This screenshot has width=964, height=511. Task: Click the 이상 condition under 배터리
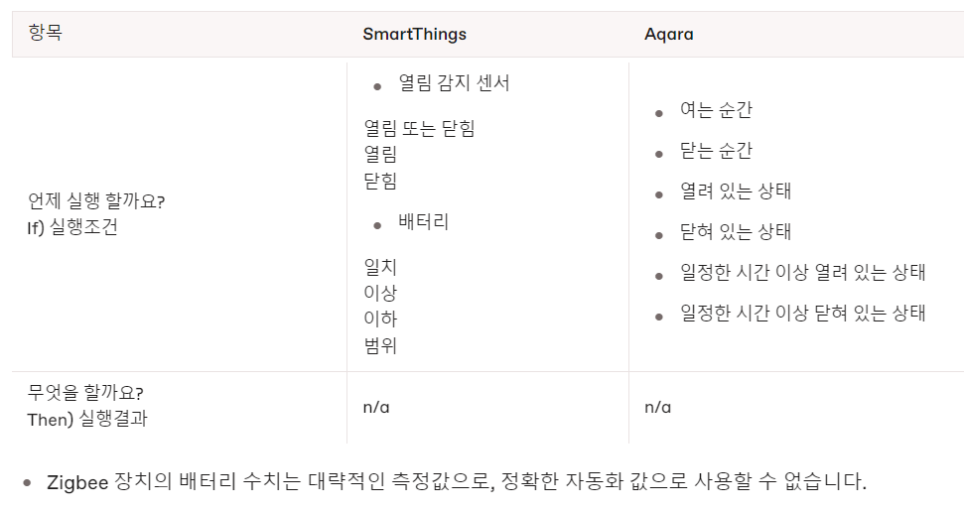tap(380, 293)
